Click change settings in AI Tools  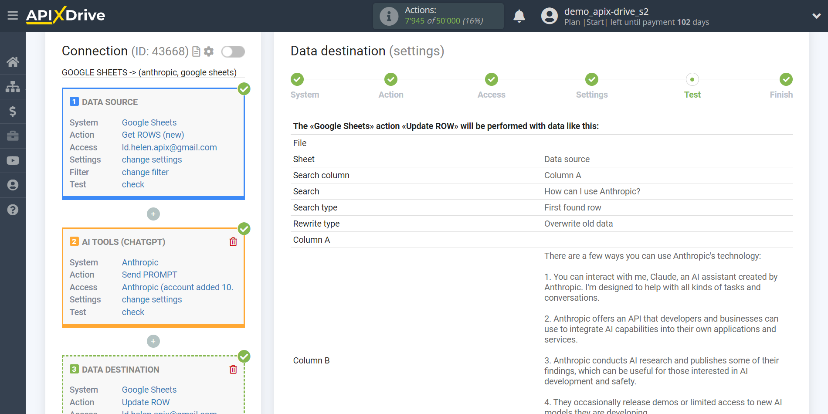[x=152, y=299]
